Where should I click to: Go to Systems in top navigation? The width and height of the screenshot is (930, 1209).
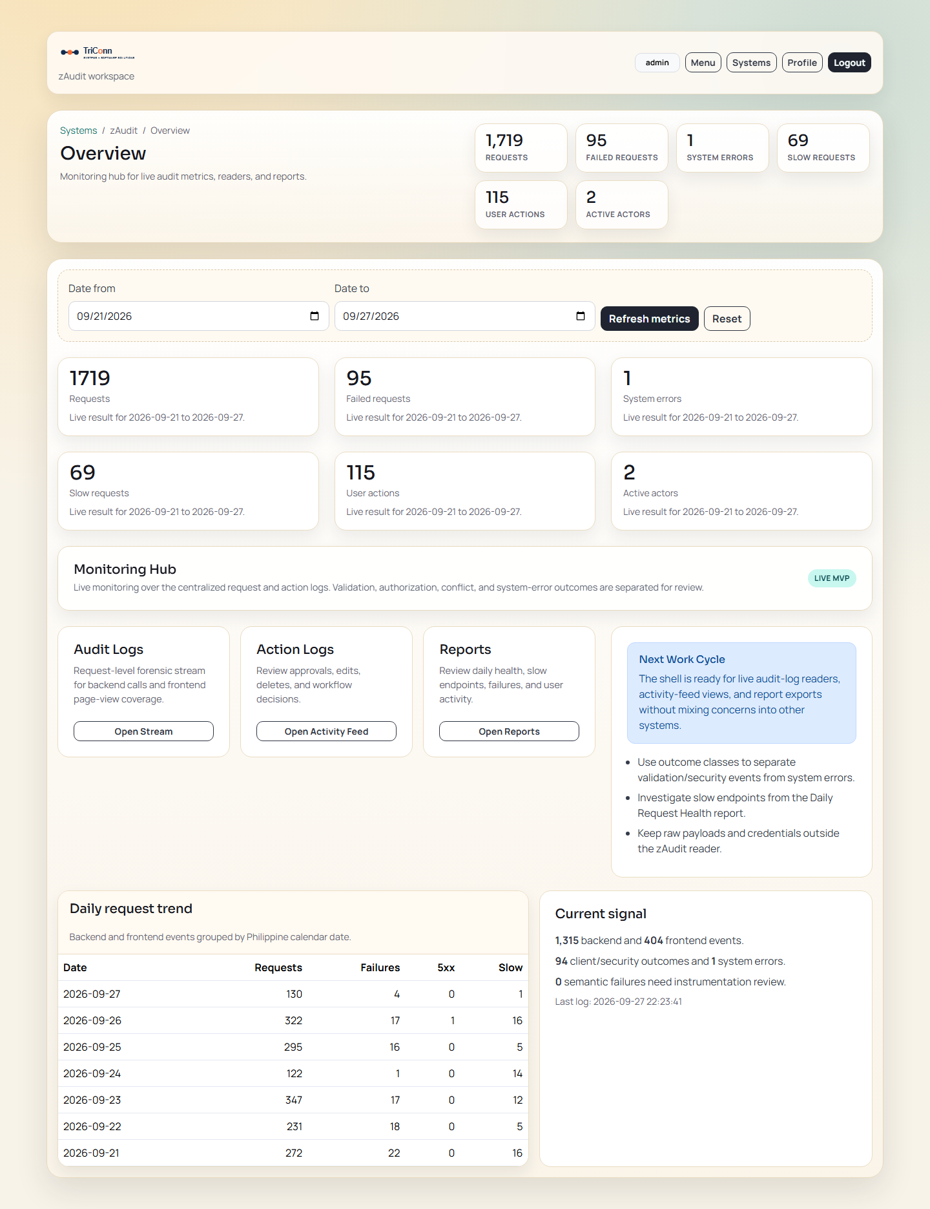(751, 63)
